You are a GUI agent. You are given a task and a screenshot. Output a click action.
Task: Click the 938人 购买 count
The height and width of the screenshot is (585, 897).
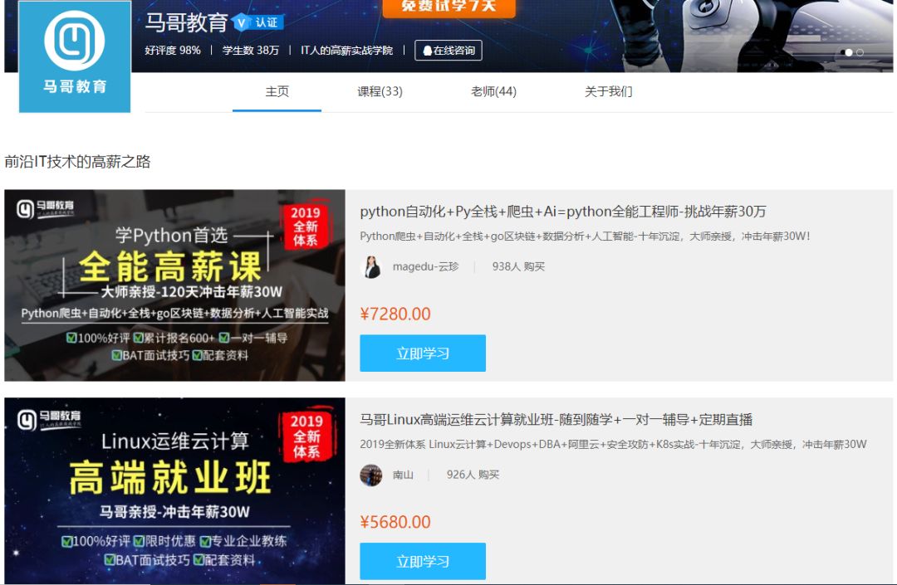(518, 267)
